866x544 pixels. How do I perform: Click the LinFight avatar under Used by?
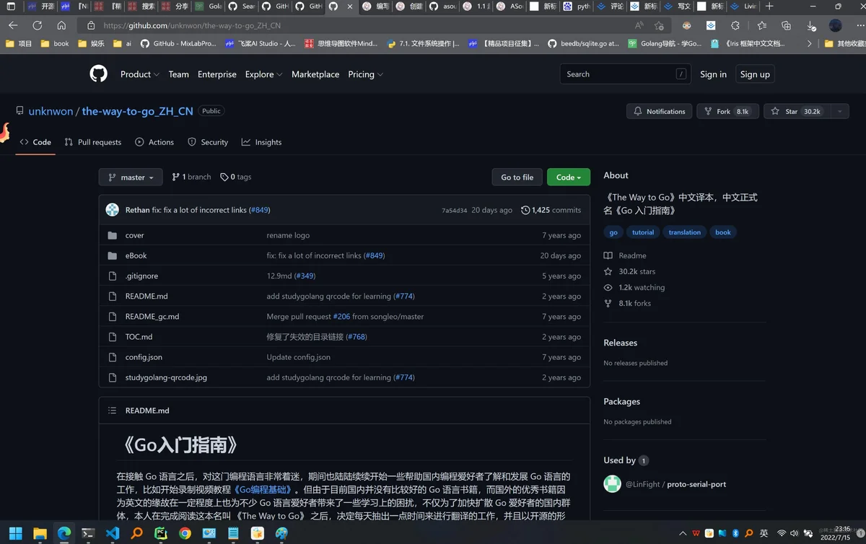tap(612, 484)
